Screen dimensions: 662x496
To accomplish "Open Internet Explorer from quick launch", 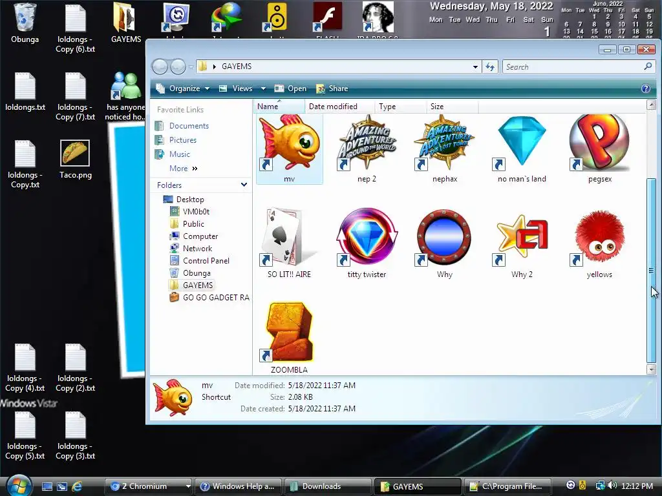I will tap(77, 486).
